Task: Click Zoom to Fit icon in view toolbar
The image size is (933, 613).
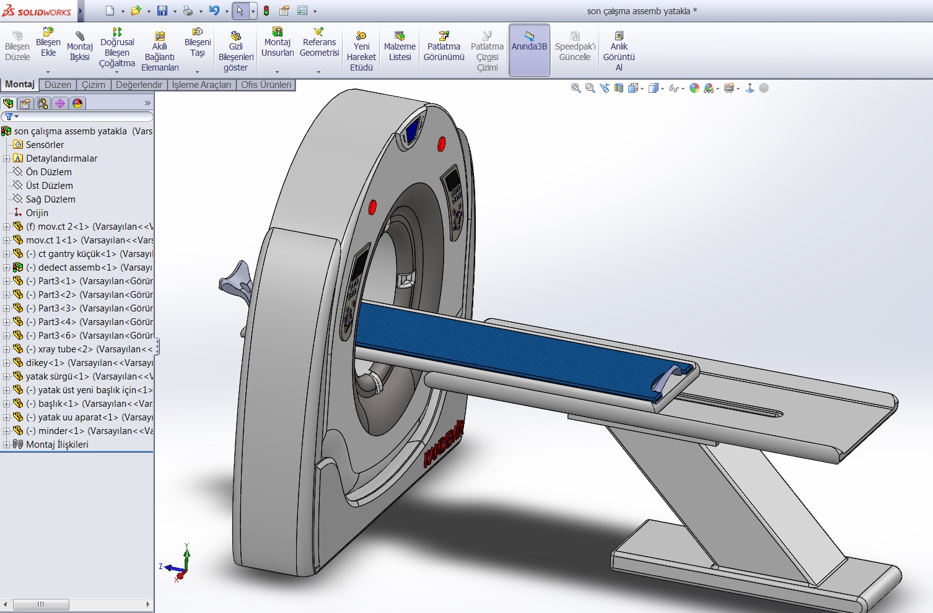Action: click(x=576, y=88)
